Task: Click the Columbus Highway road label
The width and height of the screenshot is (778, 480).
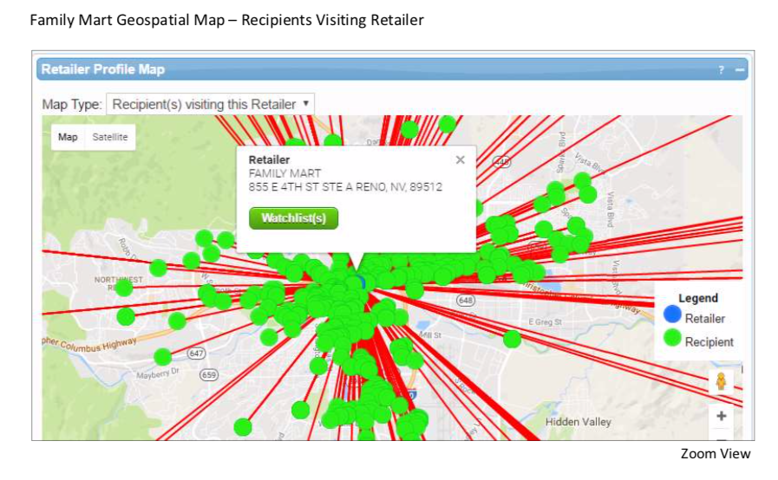Action: (x=89, y=345)
